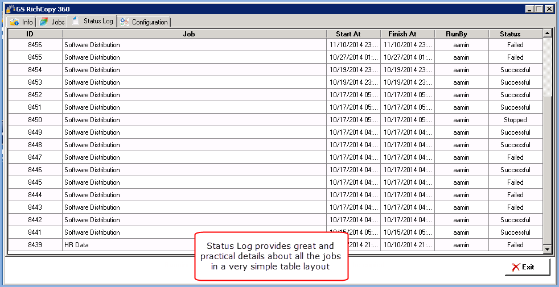This screenshot has height=287, width=559.
Task: Select job ID 8453
Action: pos(35,82)
